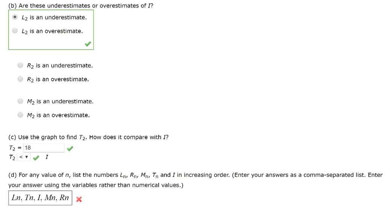Viewport: 385px width, 214px height.
Task: Click the green checkmark next to the comparison dropdown
Action: (x=36, y=158)
